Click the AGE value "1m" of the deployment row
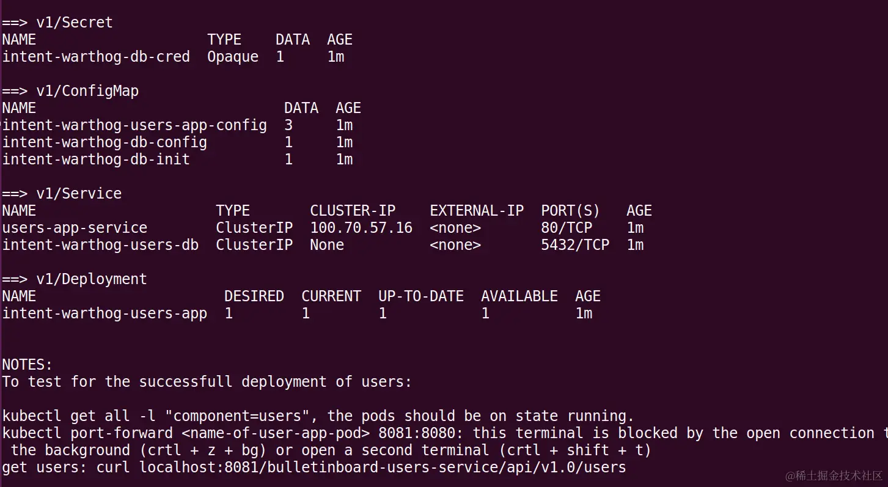 (584, 313)
